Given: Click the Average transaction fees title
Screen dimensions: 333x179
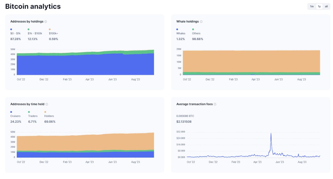Looking at the screenshot, I should coord(195,104).
